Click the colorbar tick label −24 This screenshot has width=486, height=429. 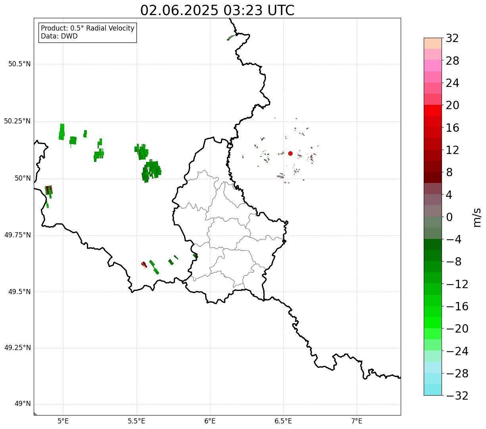[x=457, y=351]
